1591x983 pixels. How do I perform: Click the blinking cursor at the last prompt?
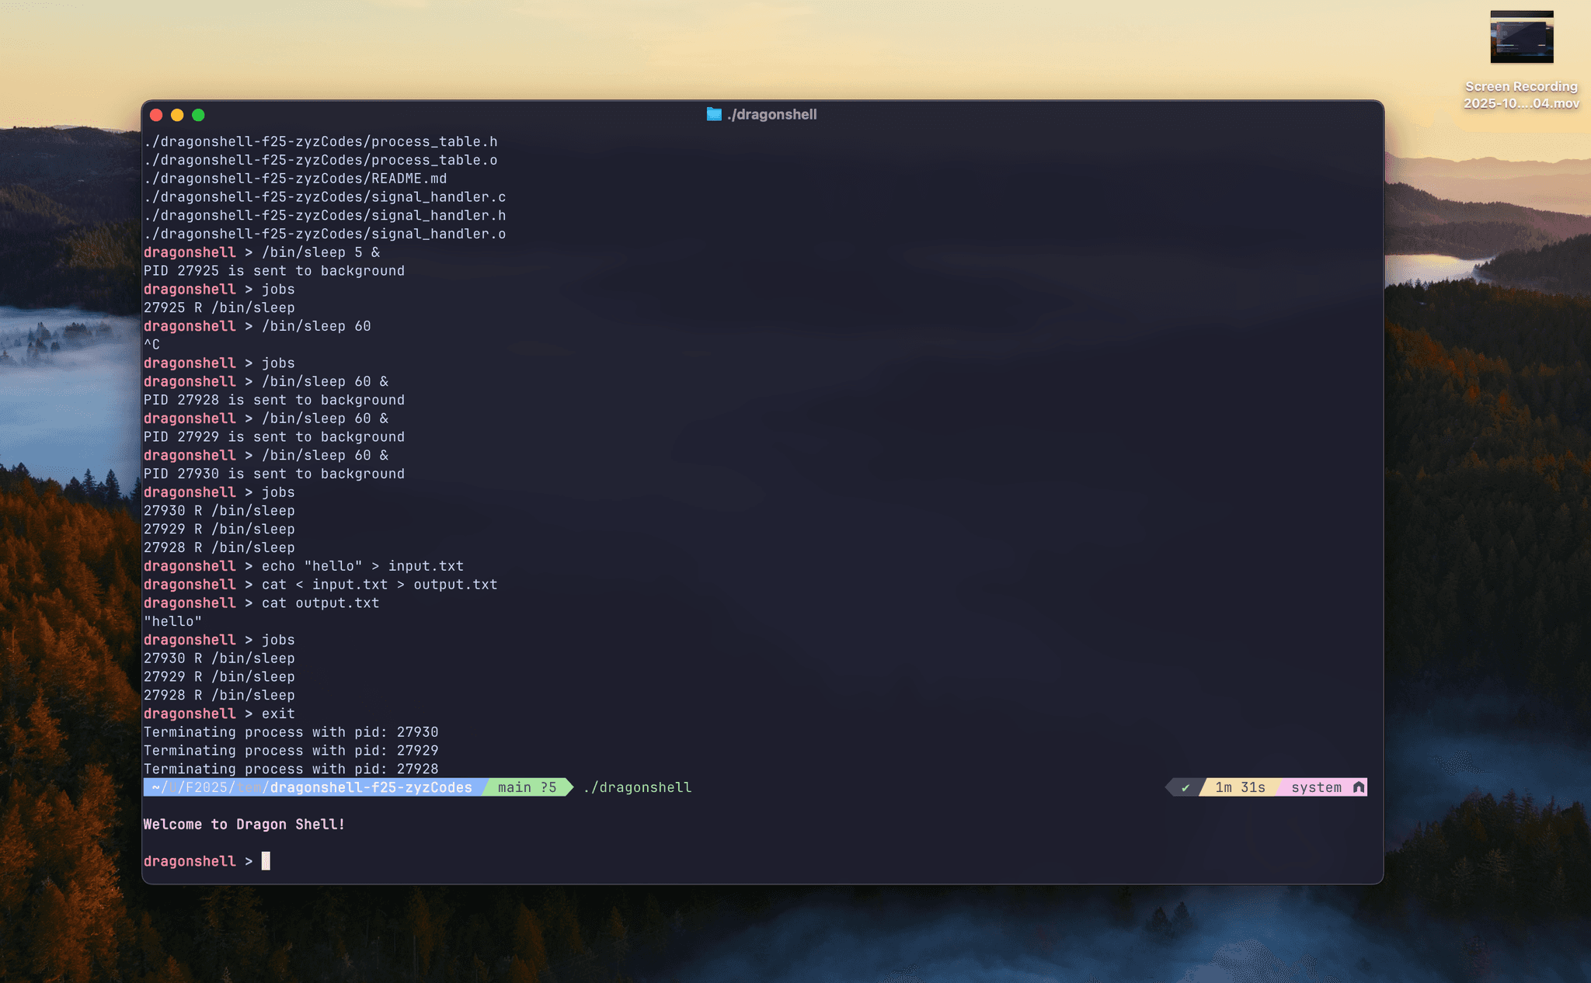pyautogui.click(x=266, y=861)
